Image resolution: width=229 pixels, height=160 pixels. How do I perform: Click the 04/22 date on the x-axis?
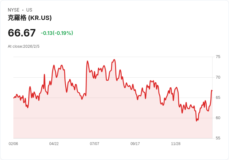pos(54,144)
